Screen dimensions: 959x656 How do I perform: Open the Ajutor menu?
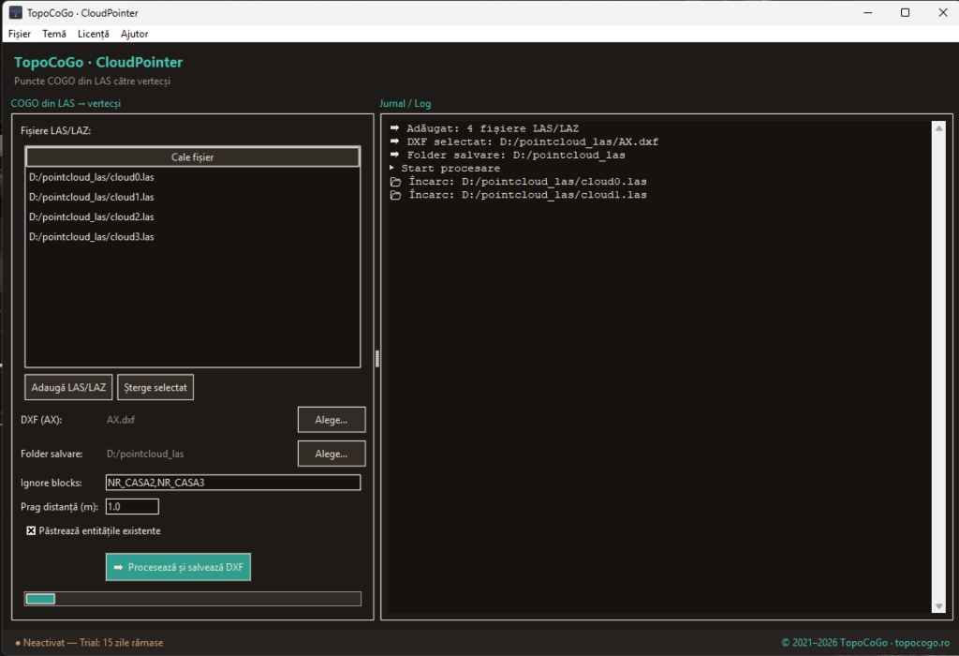[135, 34]
